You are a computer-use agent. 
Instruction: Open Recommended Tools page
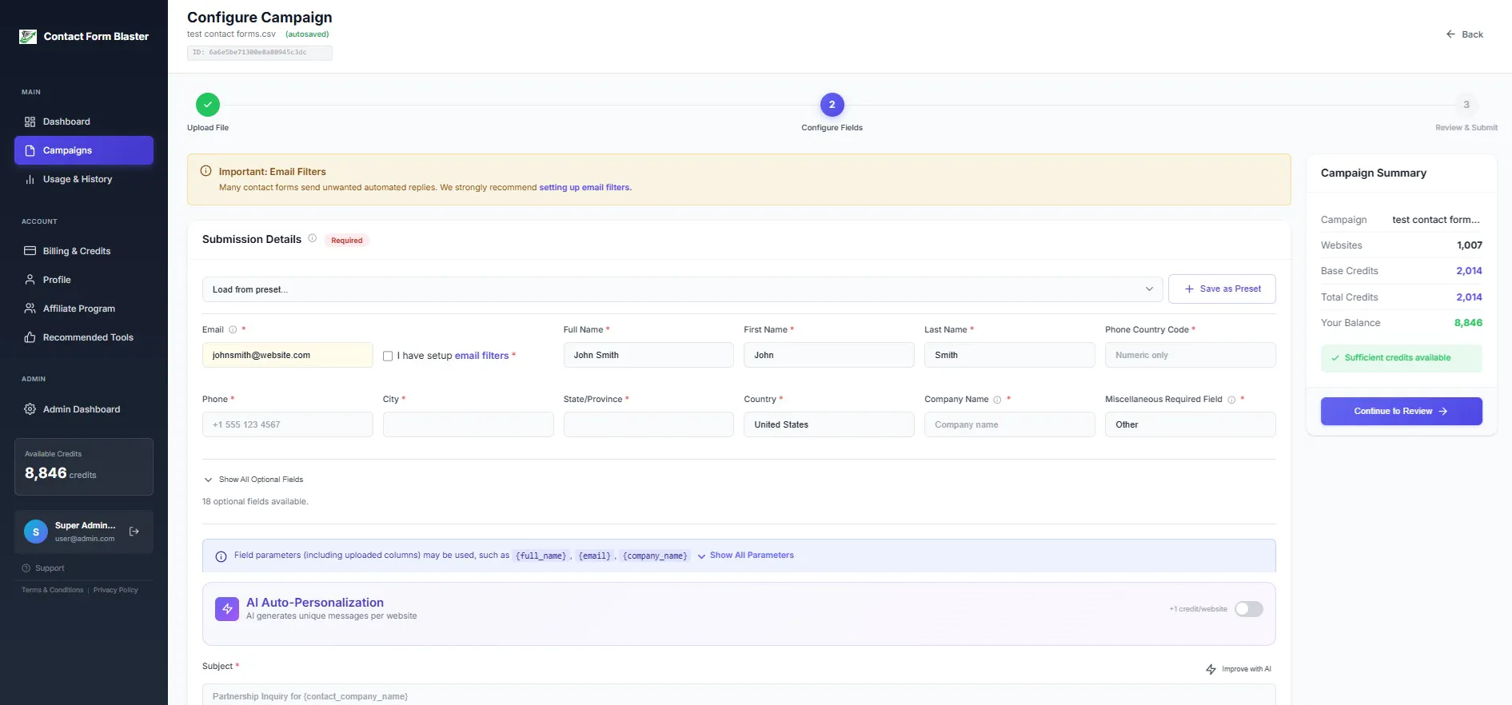(x=84, y=337)
